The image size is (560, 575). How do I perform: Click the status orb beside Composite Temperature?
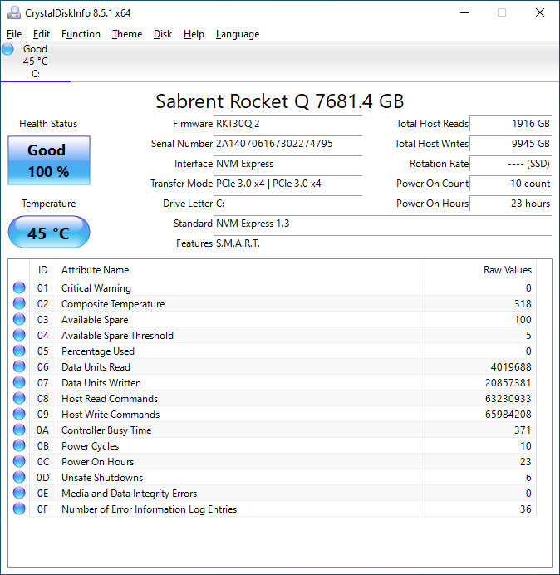[19, 304]
